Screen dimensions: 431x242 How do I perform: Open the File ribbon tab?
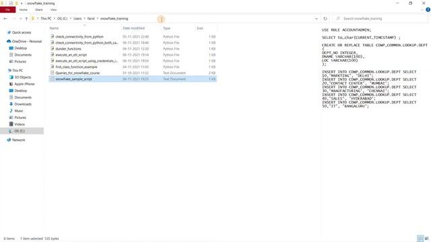pos(7,9)
